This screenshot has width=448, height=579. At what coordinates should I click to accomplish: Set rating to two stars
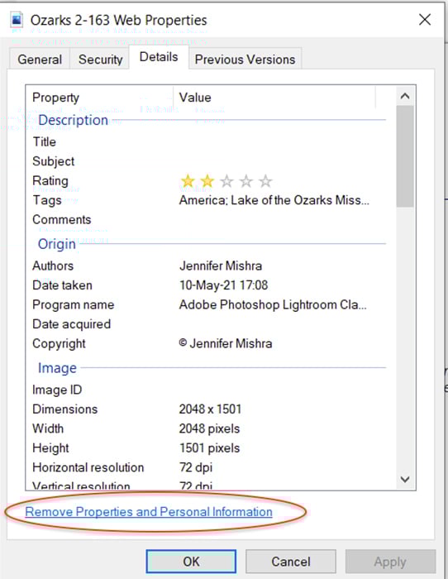[207, 181]
